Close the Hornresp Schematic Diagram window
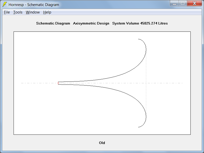Viewport: 204px width, 153px height. coord(194,3)
